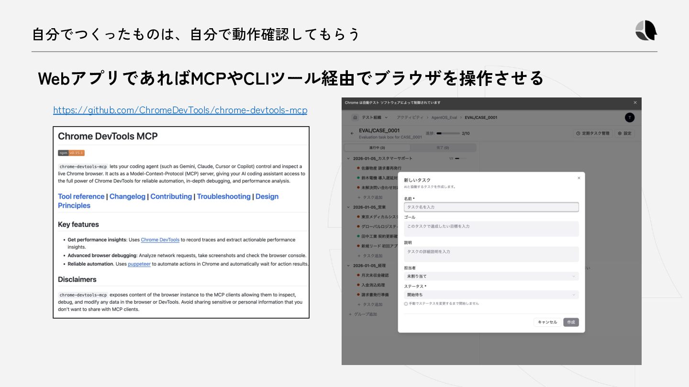Open the 東京メディカルシステム task
The image size is (689, 387).
(x=378, y=217)
